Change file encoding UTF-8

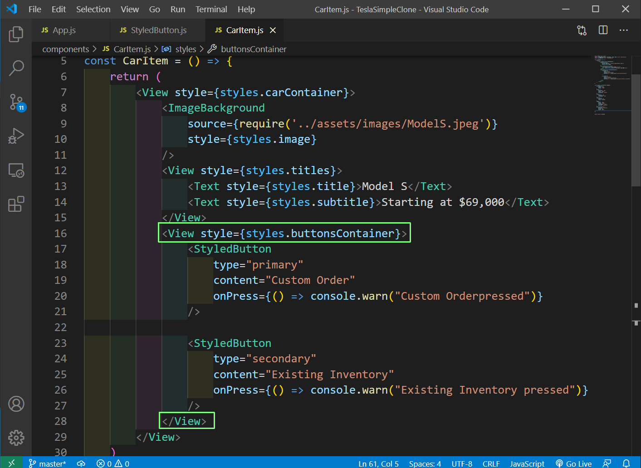point(462,463)
